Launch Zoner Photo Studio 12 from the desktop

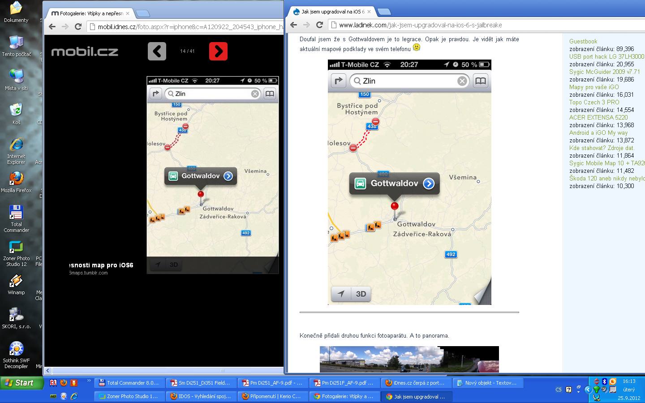click(x=16, y=253)
